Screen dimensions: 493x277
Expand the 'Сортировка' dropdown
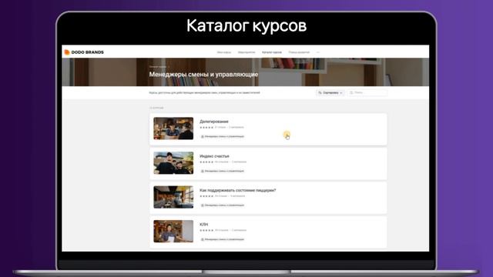(330, 92)
